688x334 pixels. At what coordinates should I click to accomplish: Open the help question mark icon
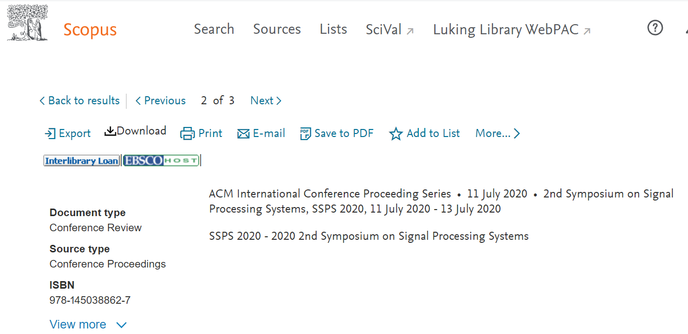point(655,28)
